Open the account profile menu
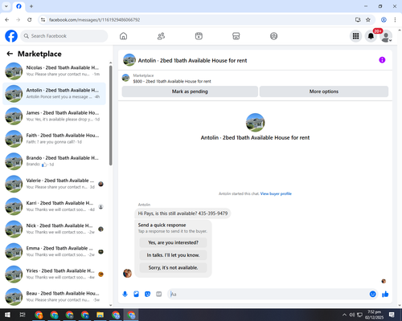The image size is (402, 321). tap(386, 36)
